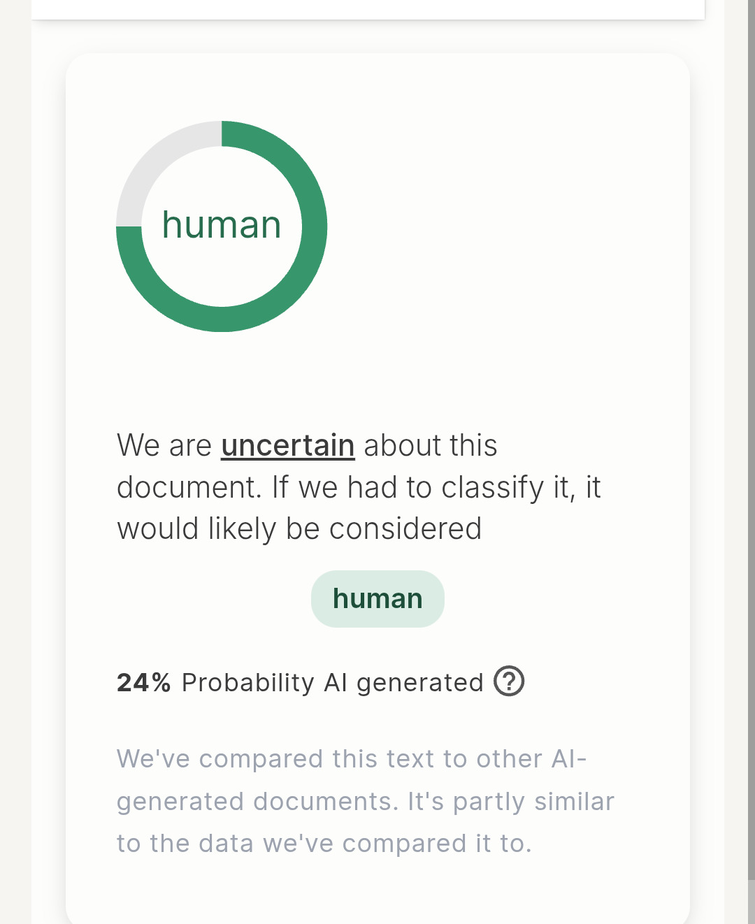Click the "We are" text before uncertain
The width and height of the screenshot is (755, 924).
click(164, 445)
